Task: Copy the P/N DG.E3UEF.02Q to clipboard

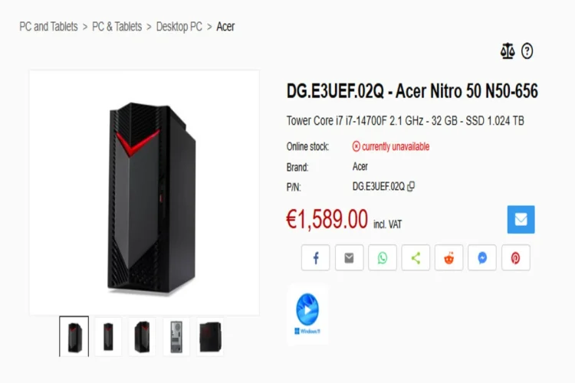Action: pos(411,187)
